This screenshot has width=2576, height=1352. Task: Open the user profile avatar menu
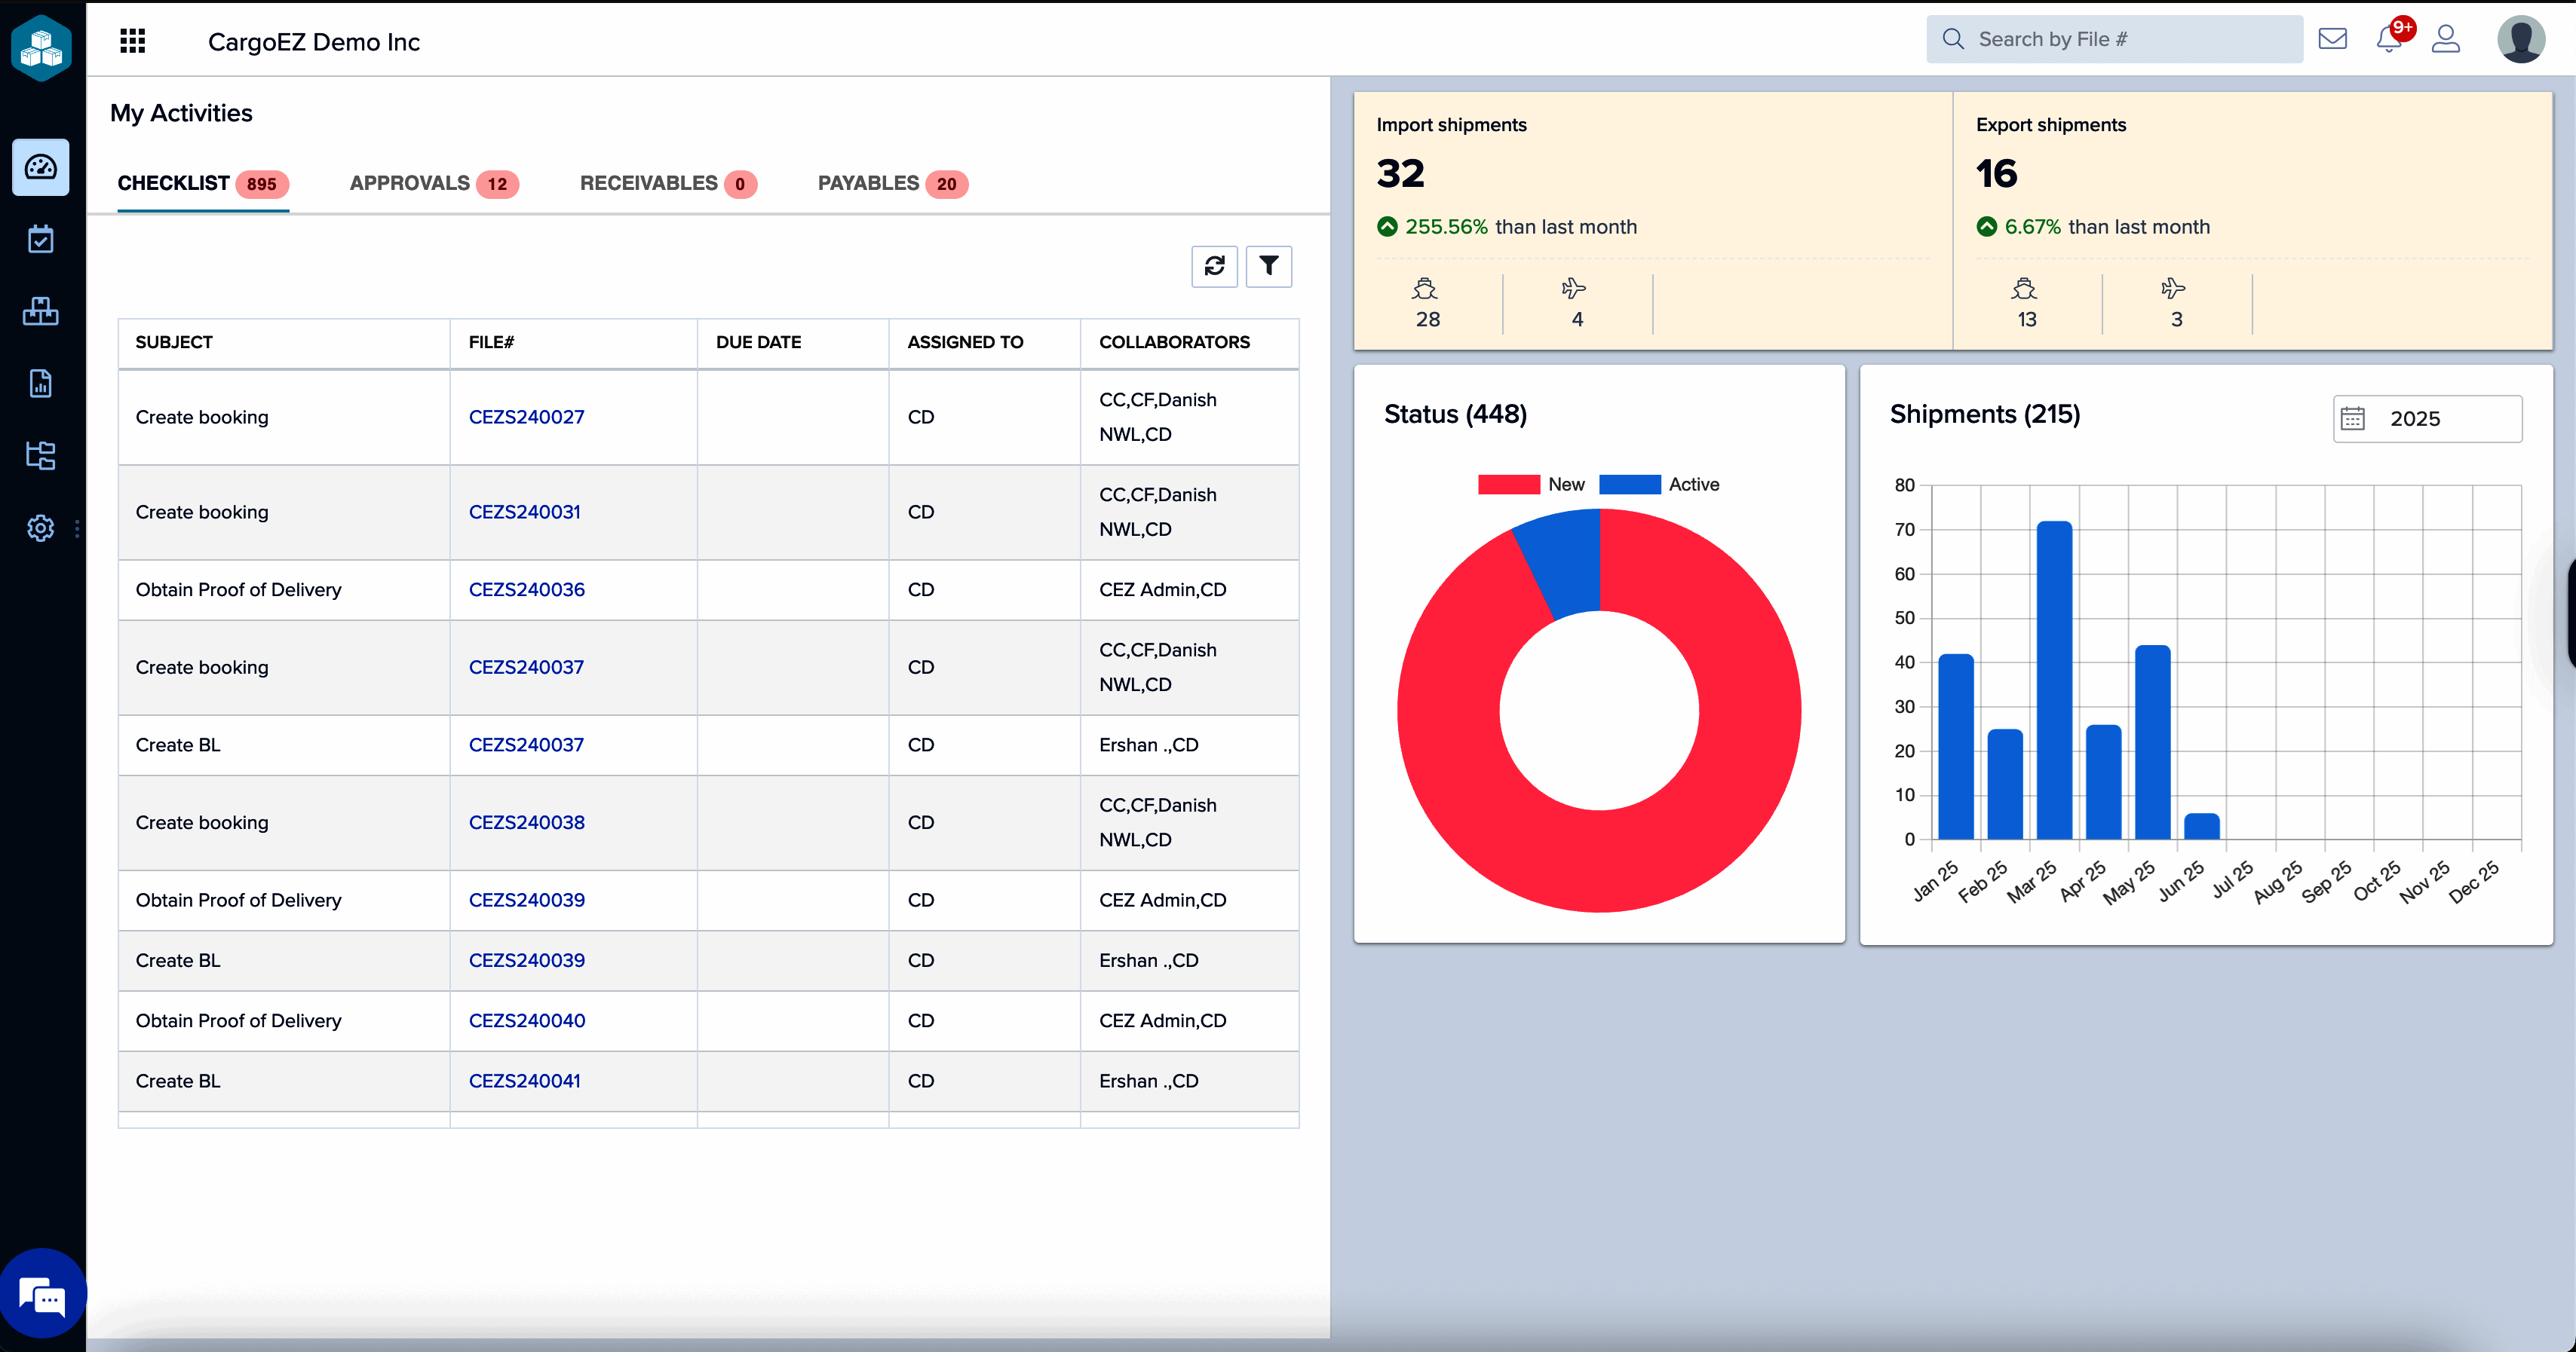(x=2521, y=39)
